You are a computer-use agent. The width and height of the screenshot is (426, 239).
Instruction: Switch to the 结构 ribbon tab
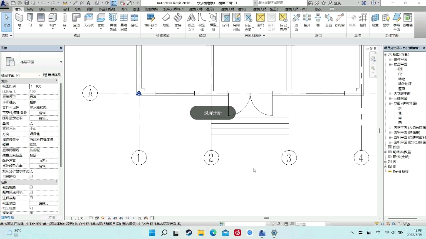30,9
